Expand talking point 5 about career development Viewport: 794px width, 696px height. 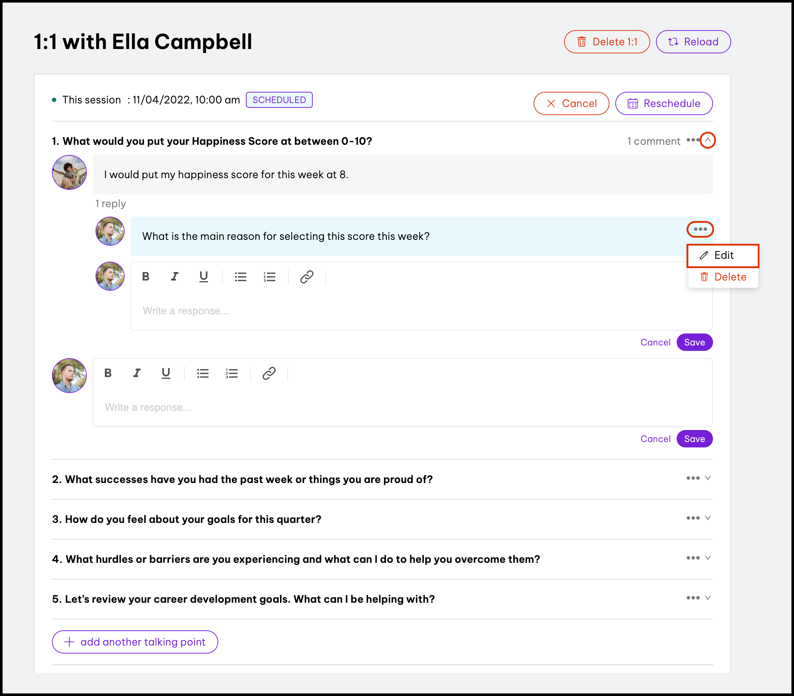[x=708, y=598]
